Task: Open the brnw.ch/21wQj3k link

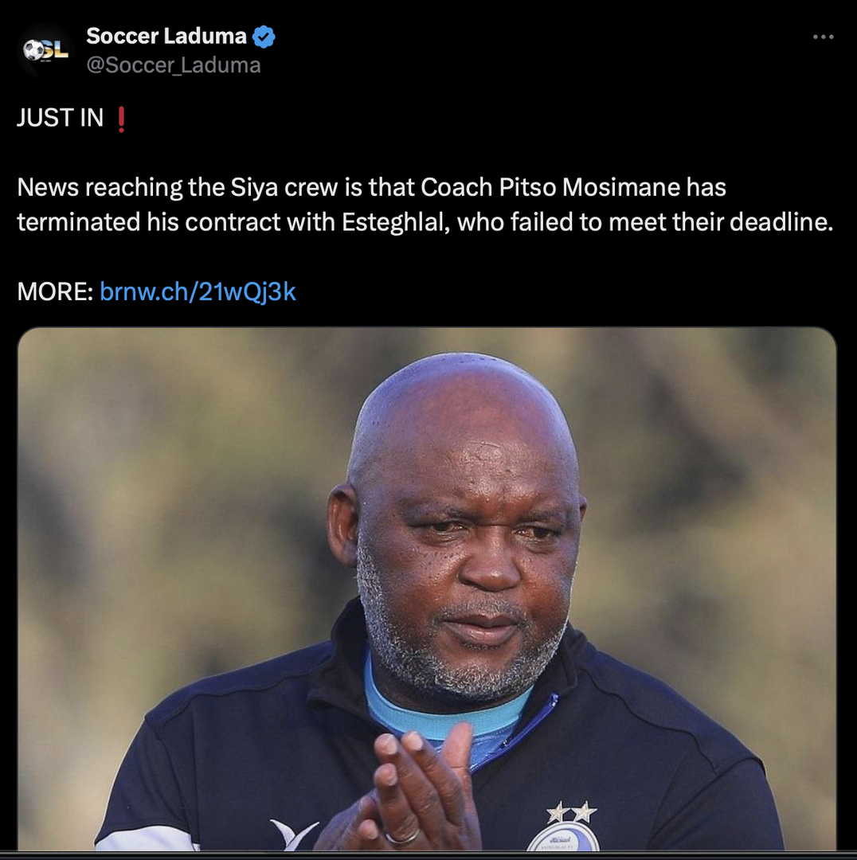Action: tap(198, 291)
